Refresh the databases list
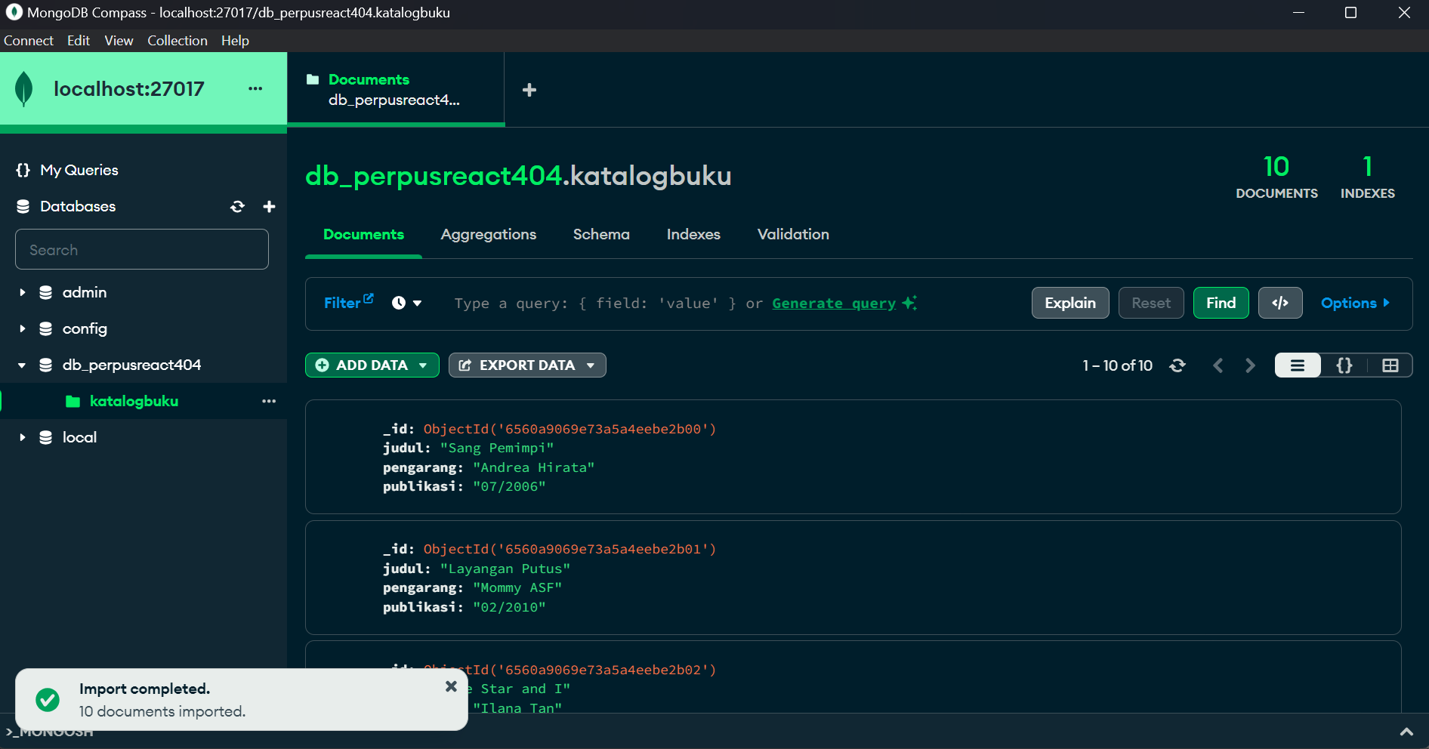Screen dimensions: 1429x749 [237, 206]
